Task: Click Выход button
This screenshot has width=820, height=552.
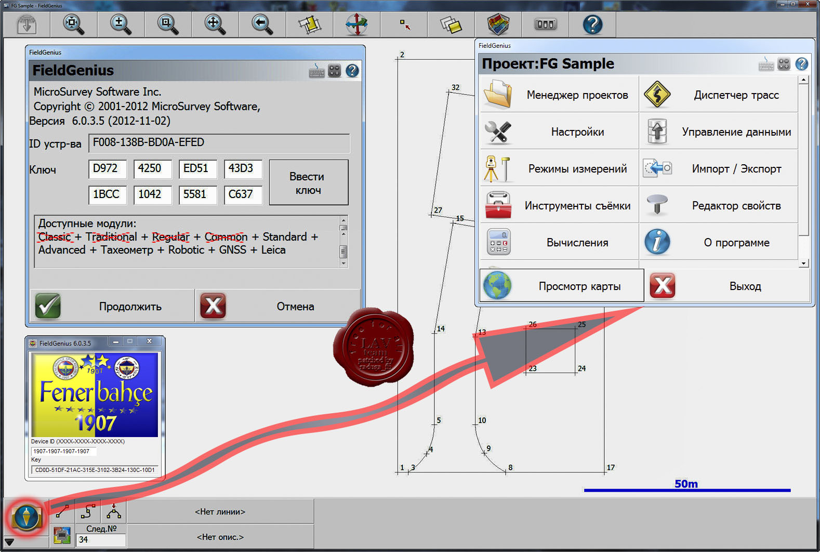Action: (x=728, y=285)
